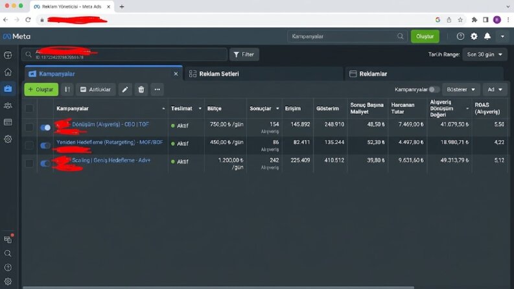Open settings gear in top bar
Image resolution: width=514 pixels, height=289 pixels.
pyautogui.click(x=474, y=36)
